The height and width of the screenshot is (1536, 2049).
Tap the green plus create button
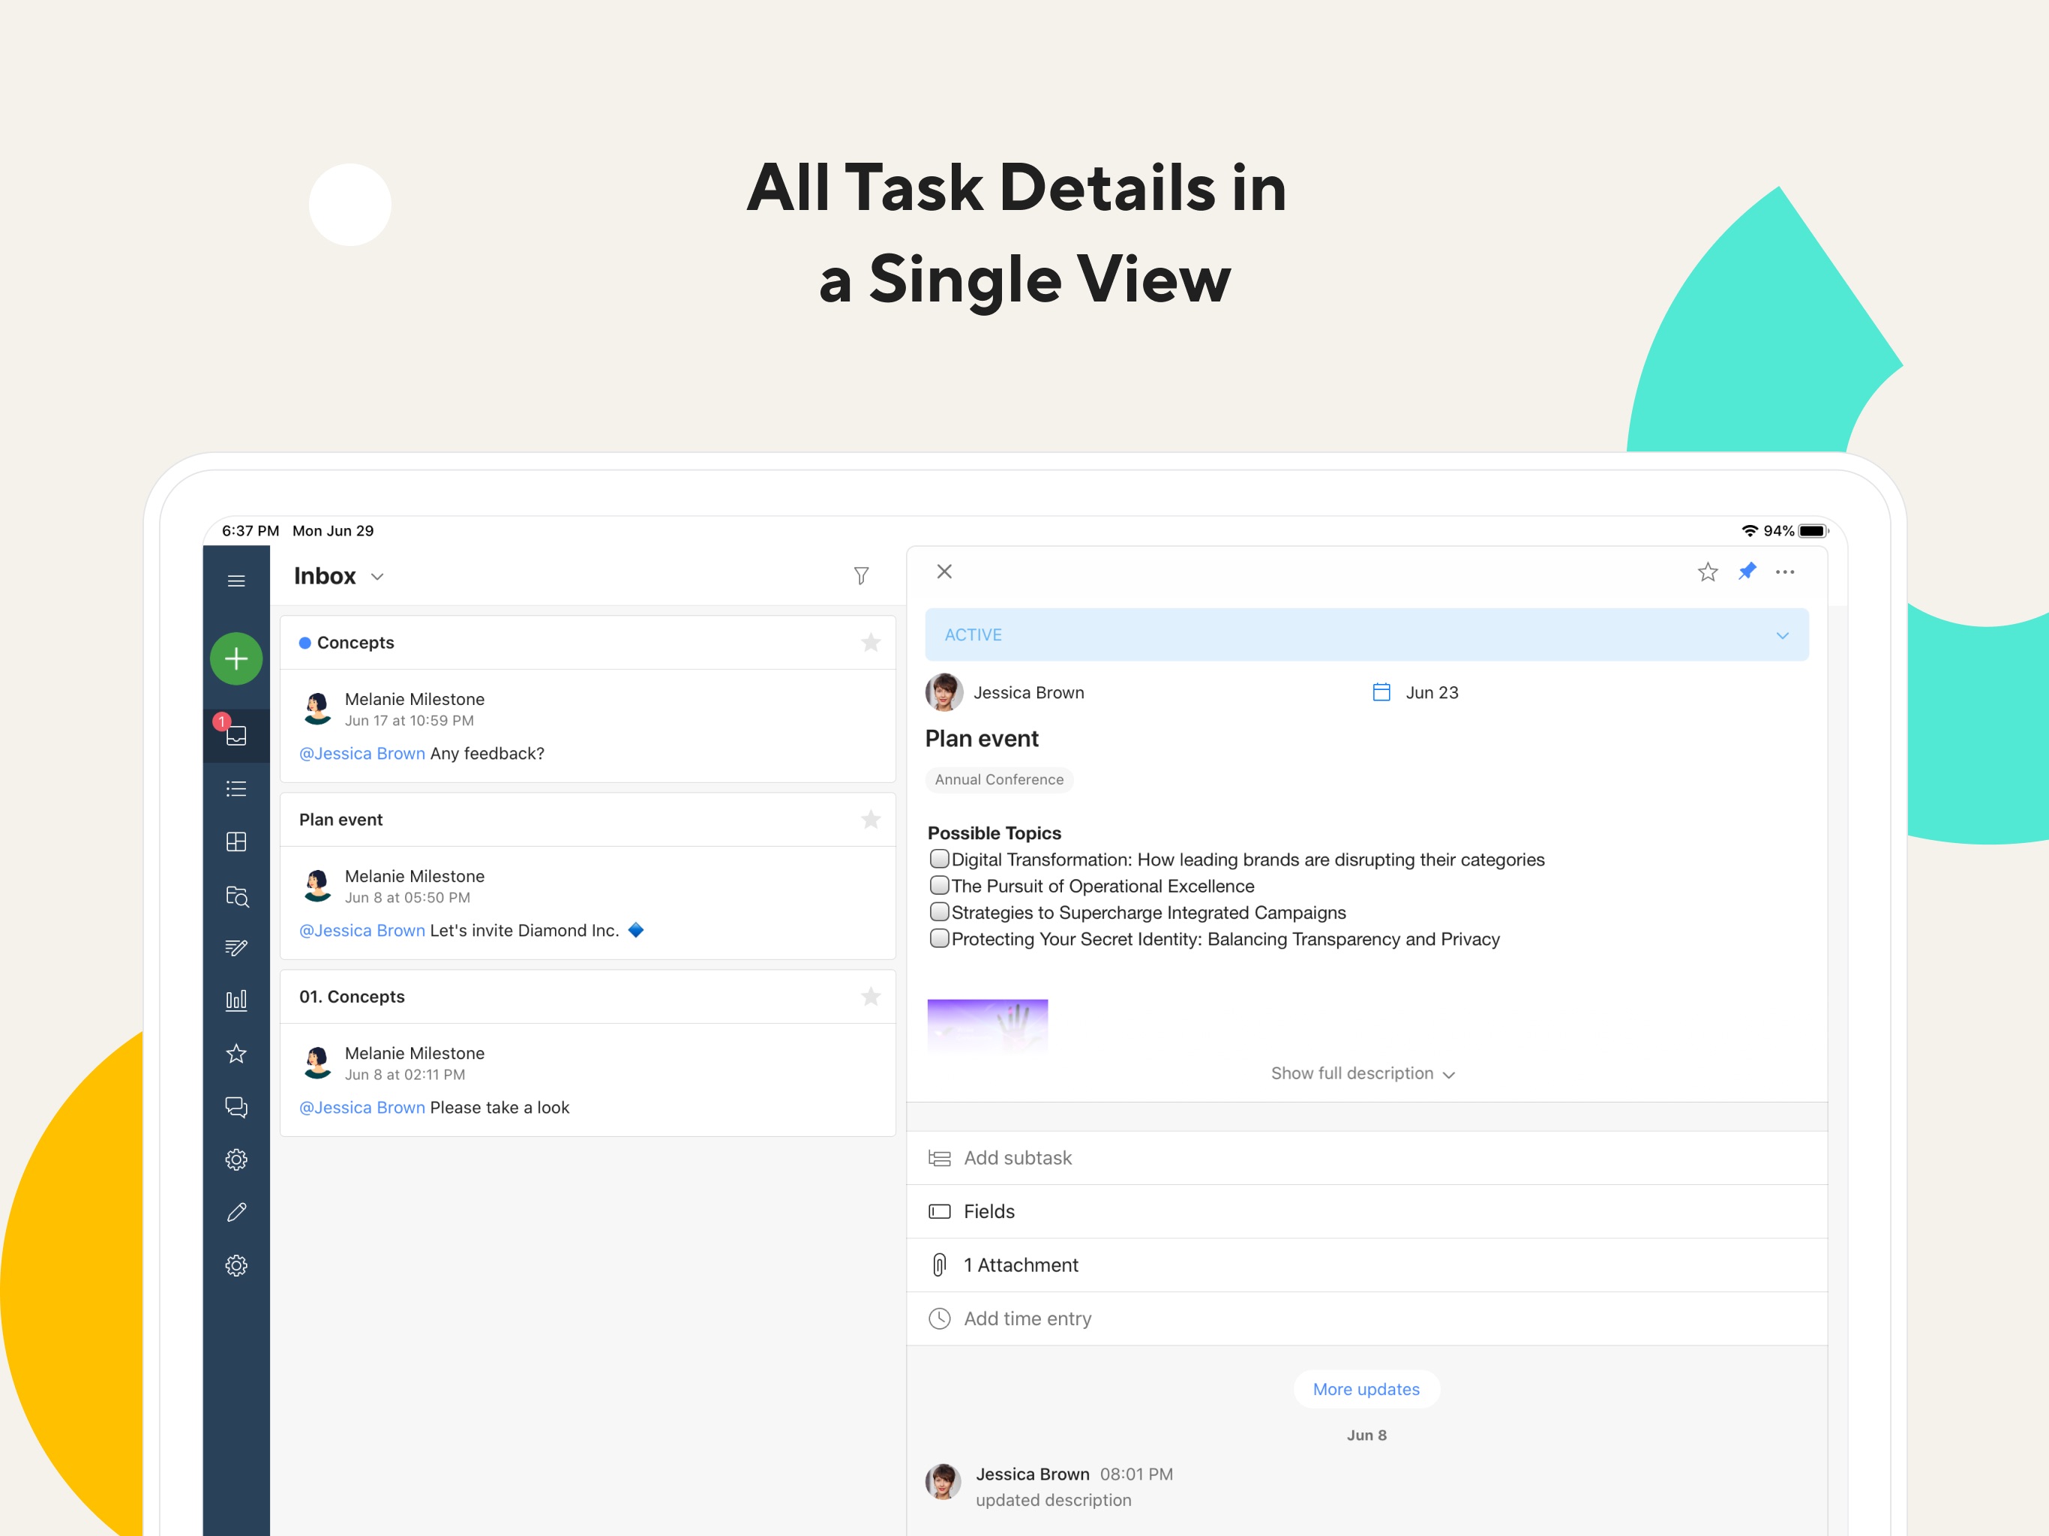236,658
